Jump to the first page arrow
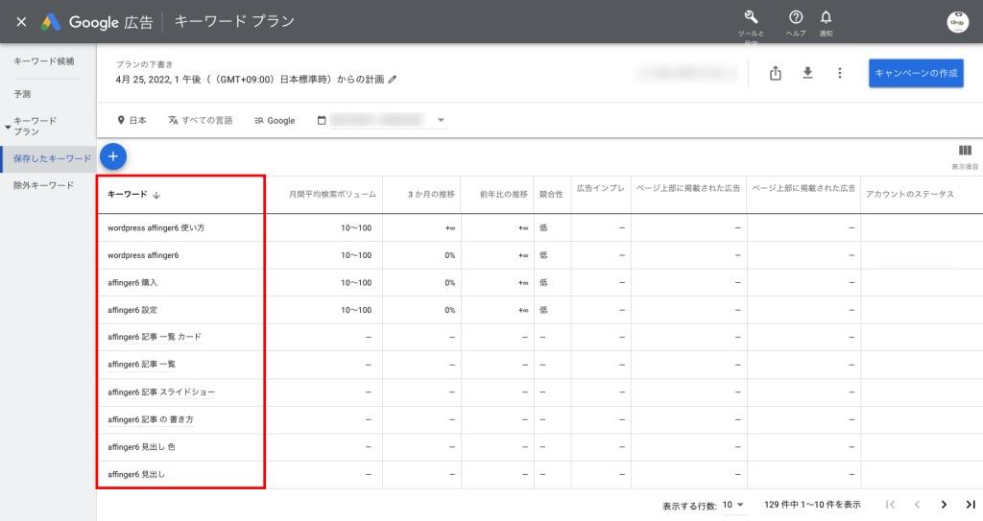The image size is (983, 521). 890,505
